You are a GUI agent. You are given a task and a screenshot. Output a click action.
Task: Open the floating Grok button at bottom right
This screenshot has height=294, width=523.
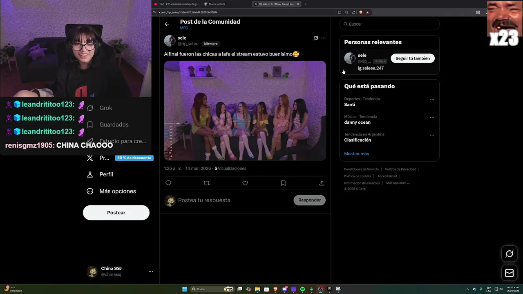click(510, 254)
